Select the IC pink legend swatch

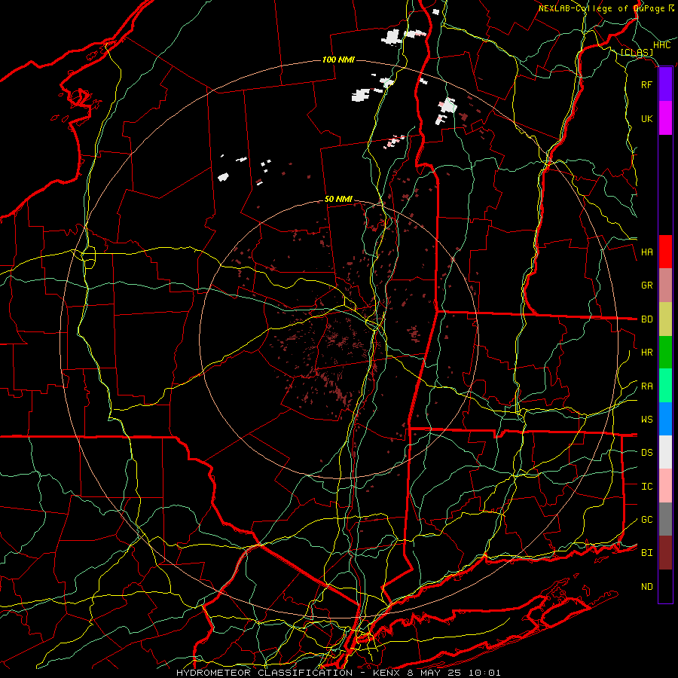pyautogui.click(x=665, y=486)
